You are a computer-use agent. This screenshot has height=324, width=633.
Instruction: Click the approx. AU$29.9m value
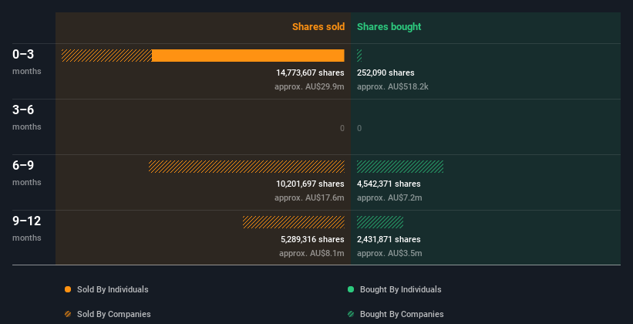(309, 86)
